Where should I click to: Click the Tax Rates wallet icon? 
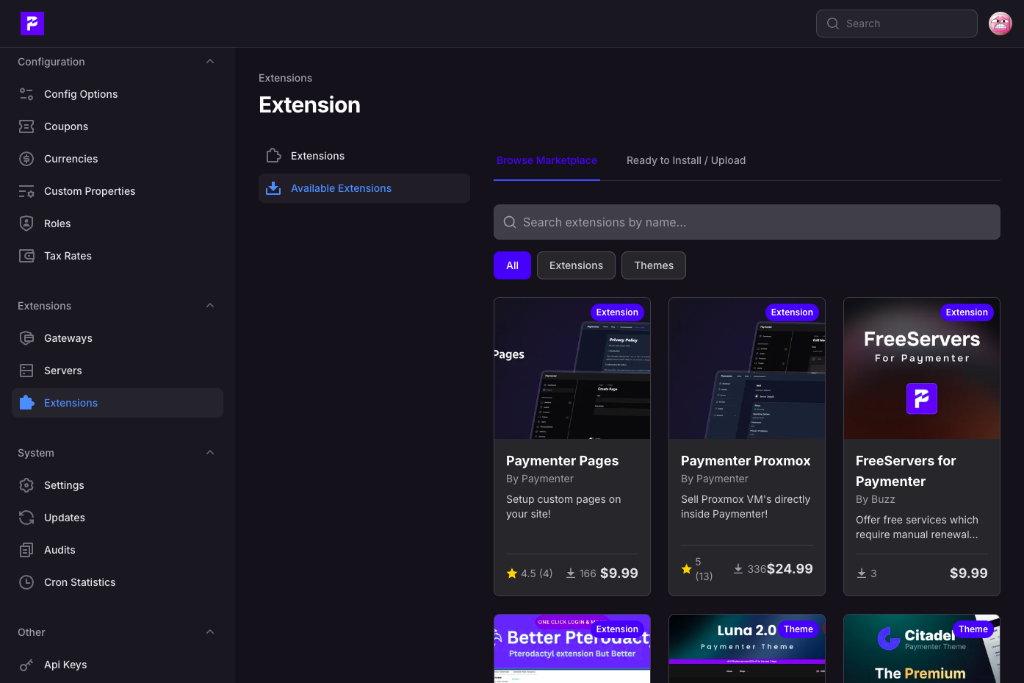pyautogui.click(x=26, y=256)
